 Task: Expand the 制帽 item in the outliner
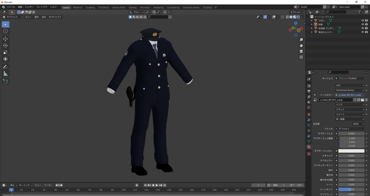(312, 24)
